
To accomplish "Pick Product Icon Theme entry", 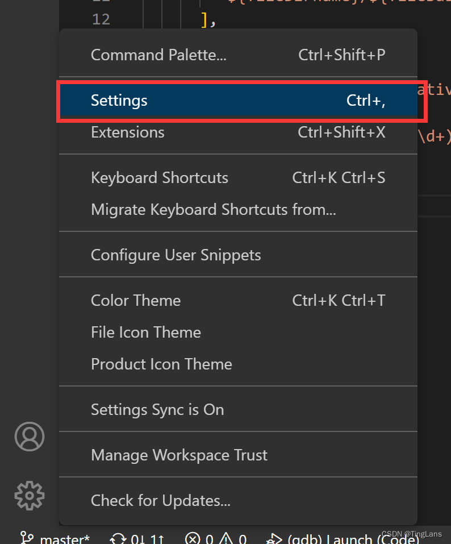I will coord(238,364).
